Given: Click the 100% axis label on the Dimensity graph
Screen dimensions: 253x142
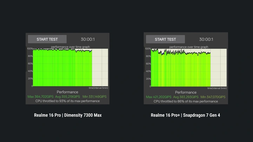Looking at the screenshot, I should coord(30,49).
